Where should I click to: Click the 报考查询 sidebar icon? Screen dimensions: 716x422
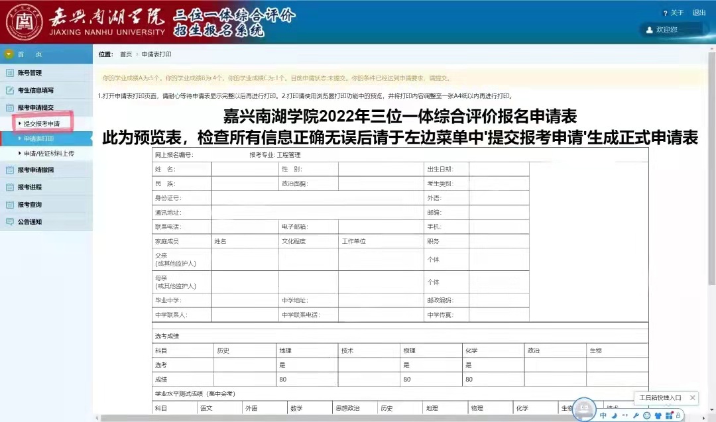[x=9, y=205]
